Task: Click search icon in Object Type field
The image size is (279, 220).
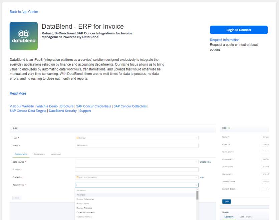Action: tap(196, 185)
